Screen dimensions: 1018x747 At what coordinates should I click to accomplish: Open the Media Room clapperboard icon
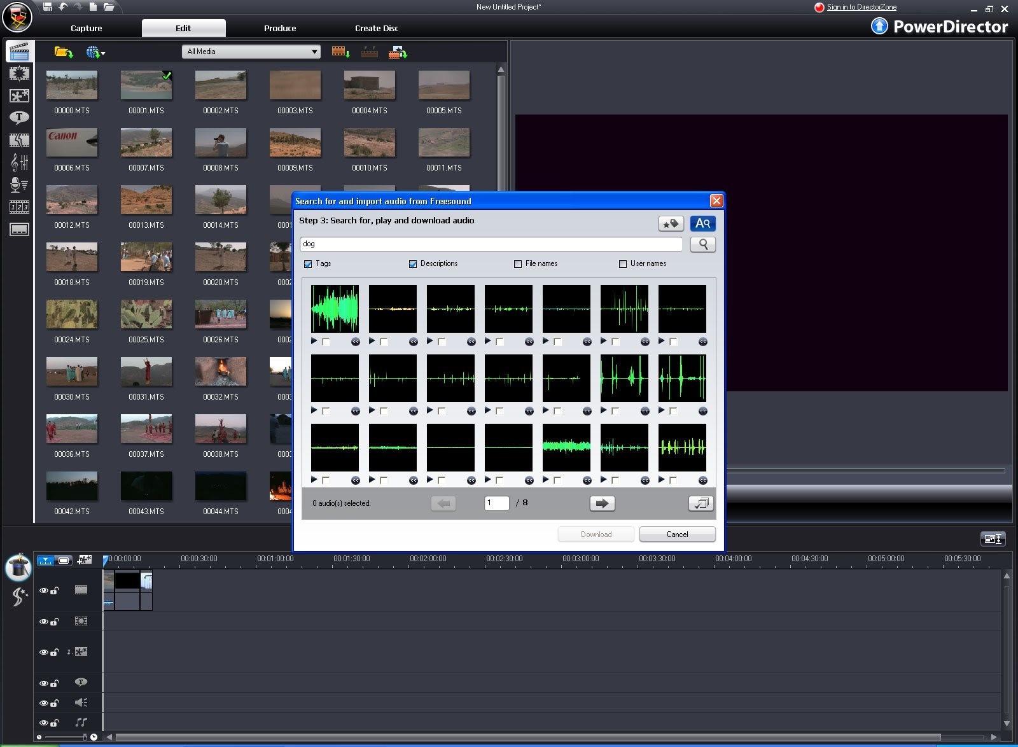19,52
